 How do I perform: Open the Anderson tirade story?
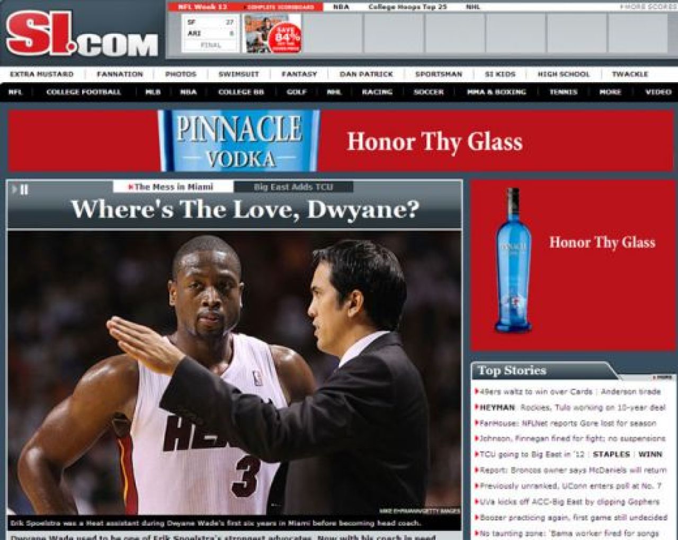(630, 392)
